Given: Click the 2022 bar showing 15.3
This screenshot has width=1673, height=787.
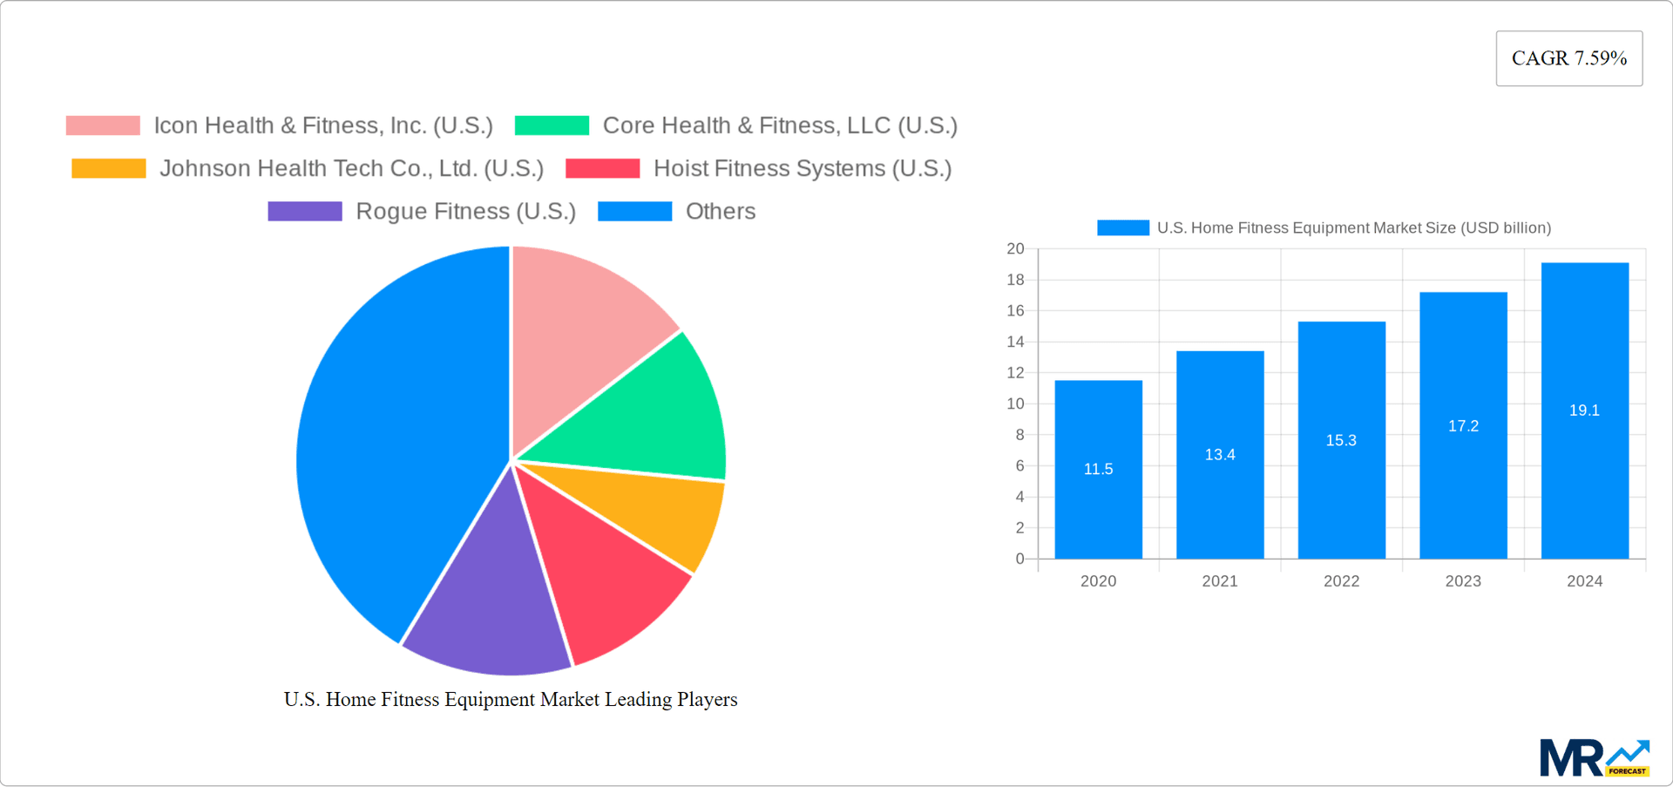Looking at the screenshot, I should coord(1341,440).
